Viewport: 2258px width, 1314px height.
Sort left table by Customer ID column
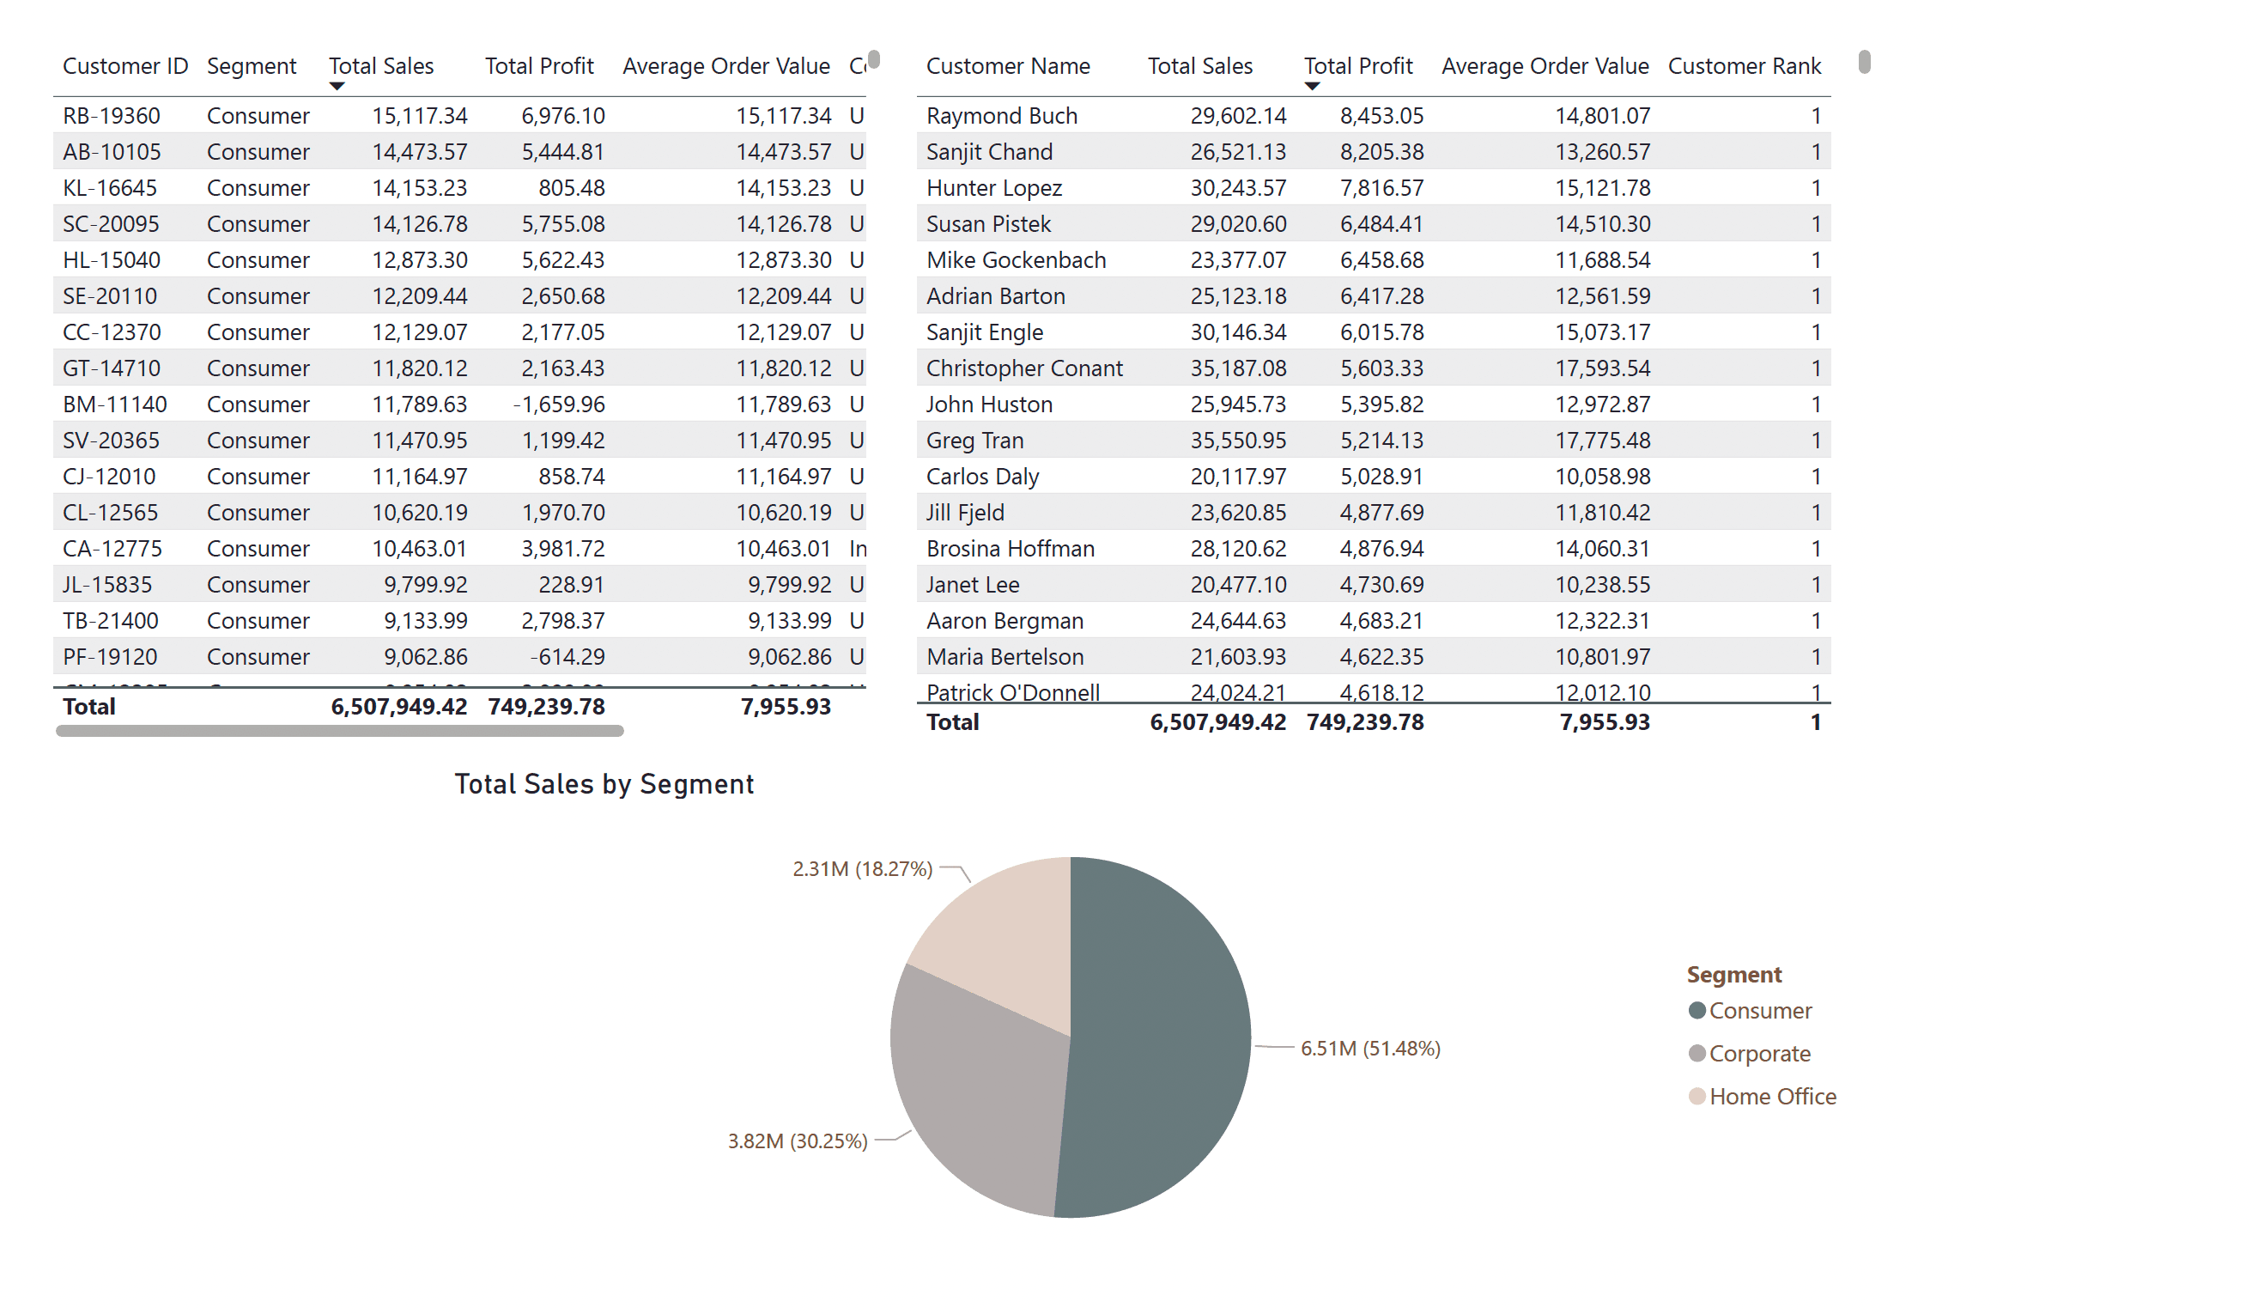coord(124,65)
